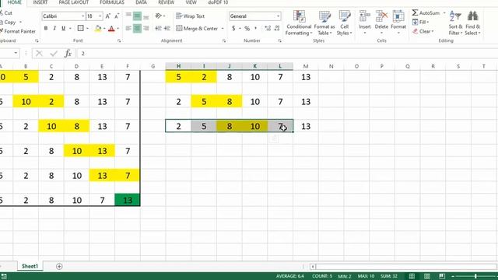
Task: Confirm the formula bar entry check
Action: [x=54, y=54]
